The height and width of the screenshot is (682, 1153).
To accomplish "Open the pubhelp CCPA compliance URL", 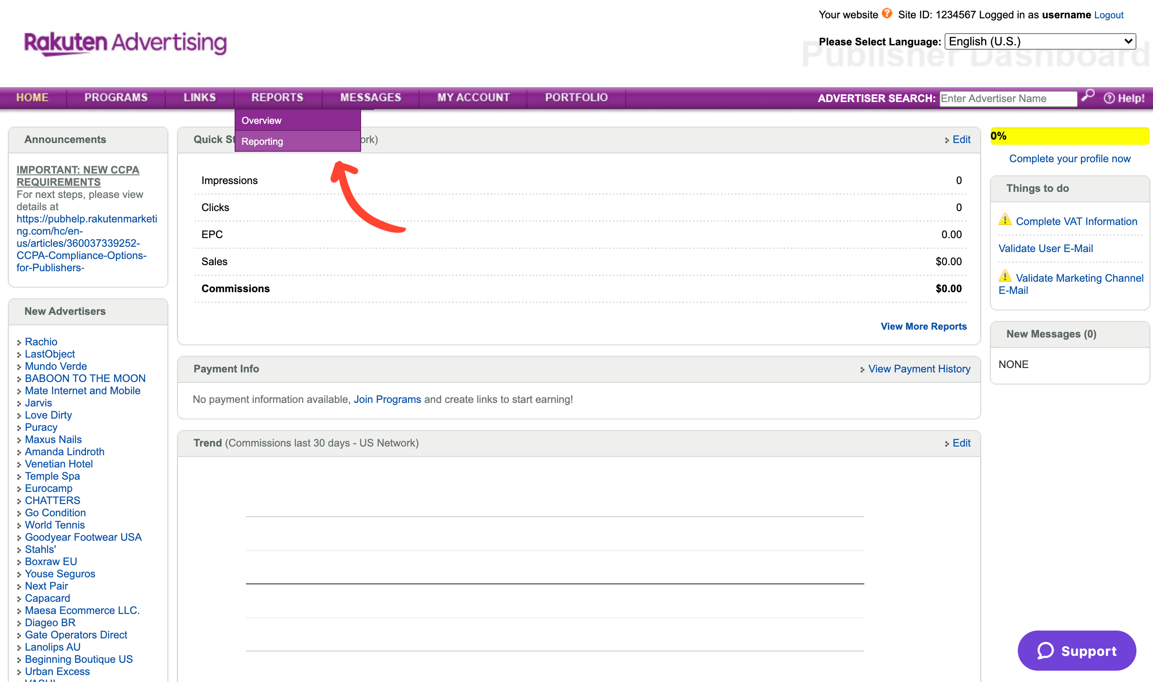I will coord(87,243).
